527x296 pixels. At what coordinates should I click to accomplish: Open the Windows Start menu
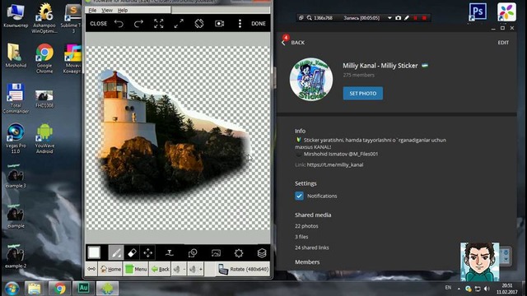tap(12, 289)
